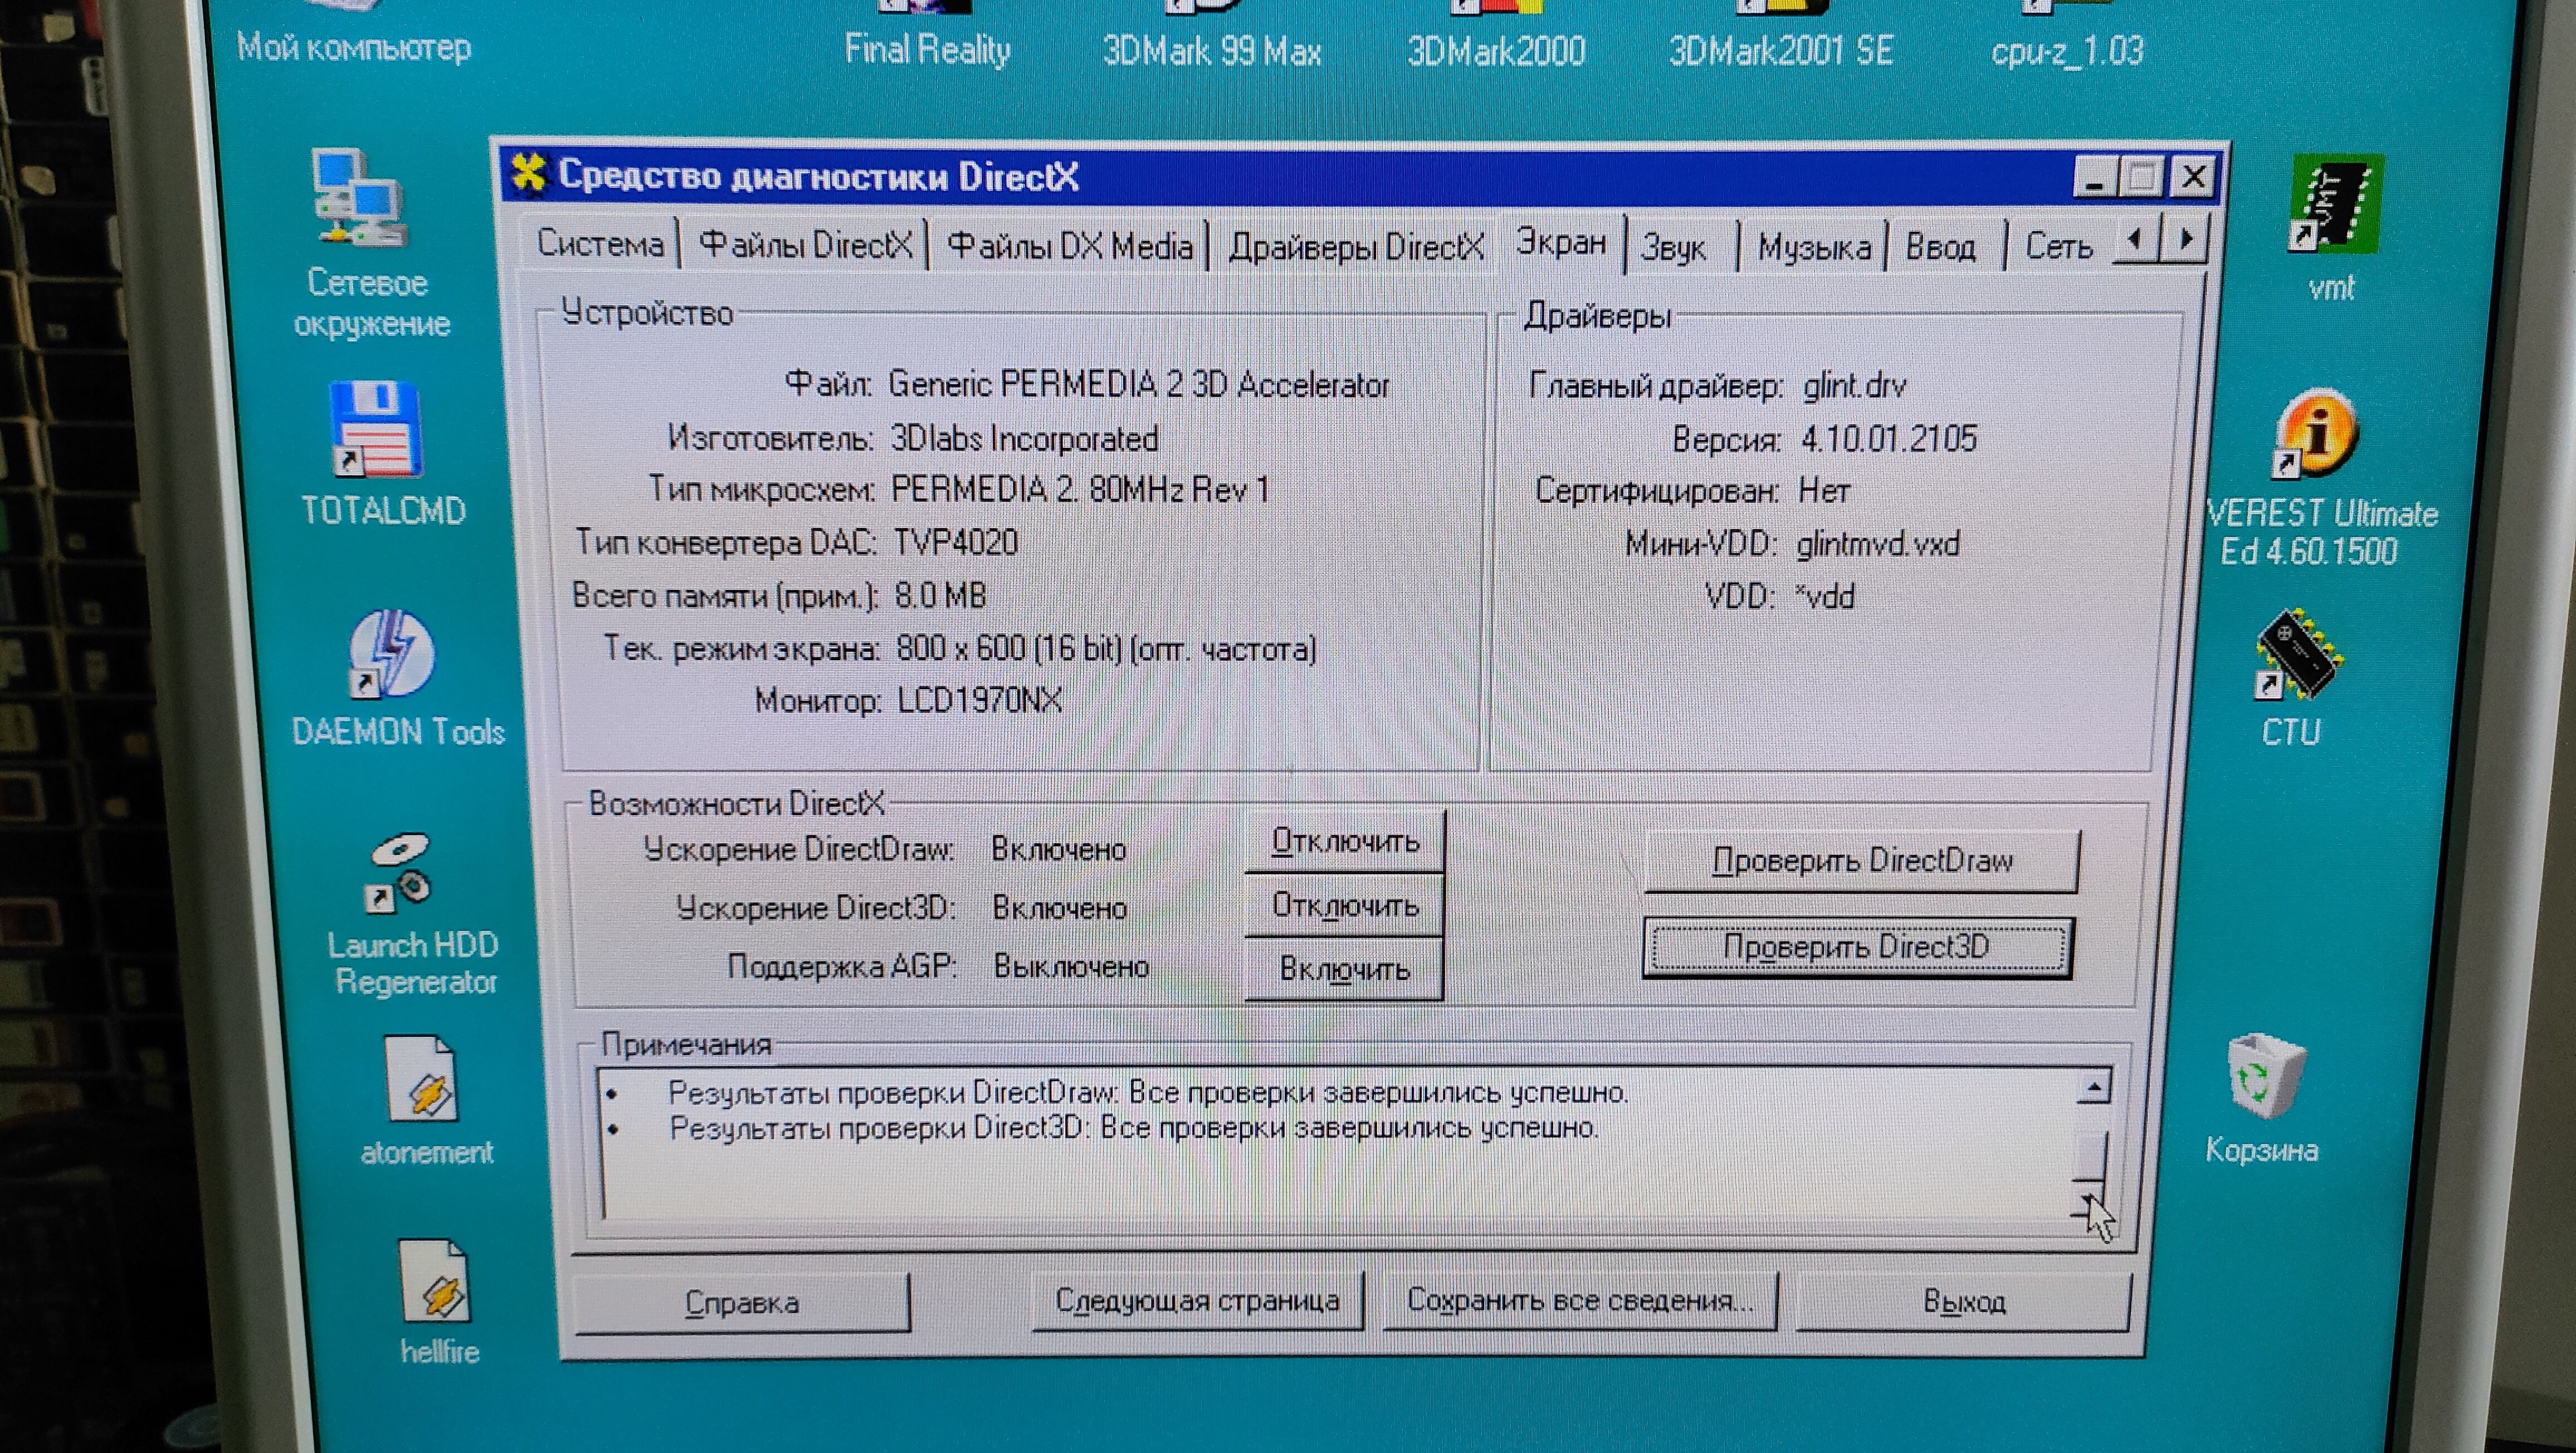Open the hellfire file icon

point(434,1284)
